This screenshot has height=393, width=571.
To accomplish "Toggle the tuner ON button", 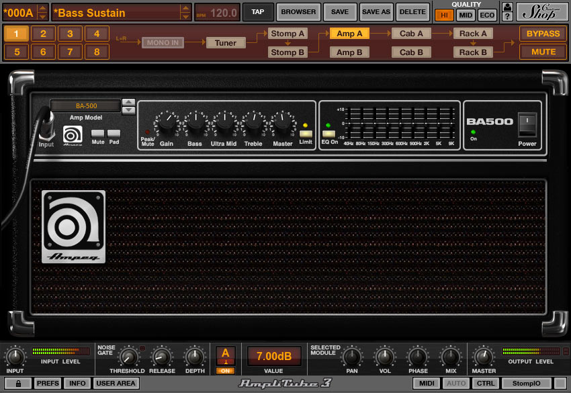I will click(x=226, y=371).
